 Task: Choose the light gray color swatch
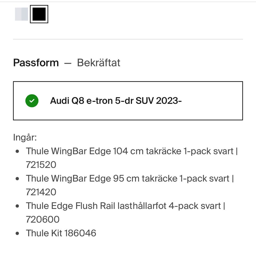tap(21, 14)
